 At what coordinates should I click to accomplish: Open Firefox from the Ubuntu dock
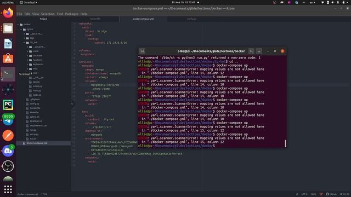8,13
